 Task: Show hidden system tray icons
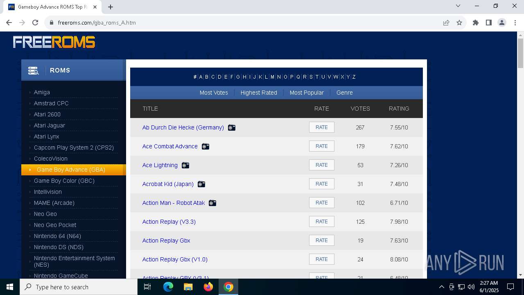[x=441, y=287]
